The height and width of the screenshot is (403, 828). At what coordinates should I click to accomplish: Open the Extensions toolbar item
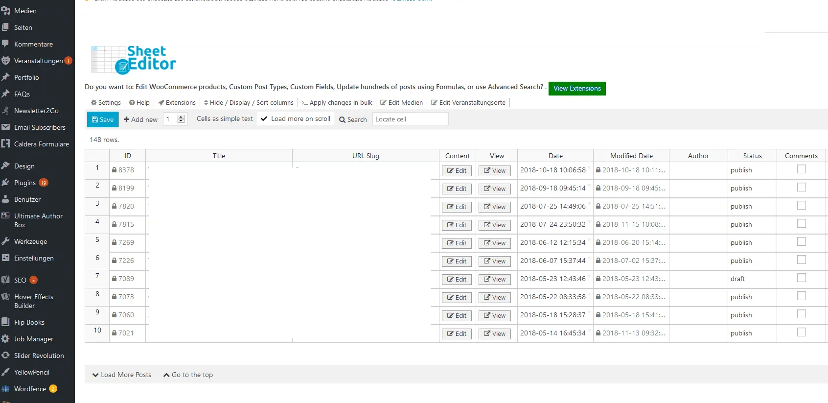(x=177, y=102)
